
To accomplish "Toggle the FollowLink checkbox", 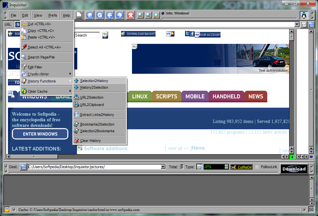I will (257, 167).
